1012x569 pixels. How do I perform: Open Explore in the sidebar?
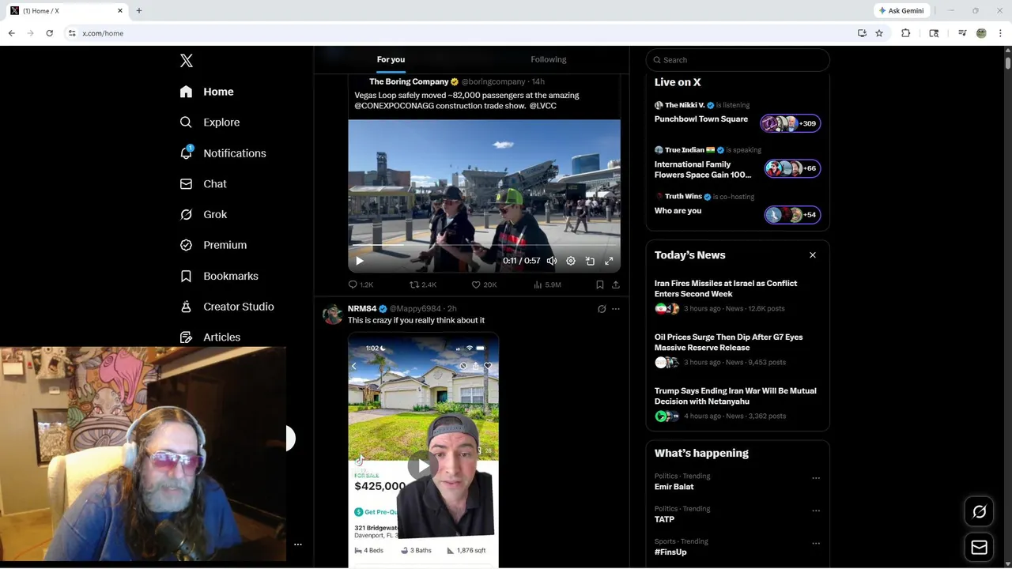coord(210,122)
